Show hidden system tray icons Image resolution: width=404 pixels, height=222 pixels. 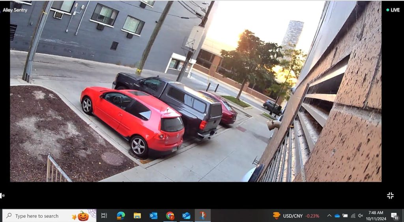329,216
